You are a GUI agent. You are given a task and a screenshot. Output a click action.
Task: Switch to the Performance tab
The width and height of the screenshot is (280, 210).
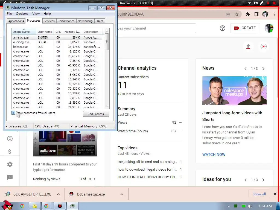click(66, 21)
